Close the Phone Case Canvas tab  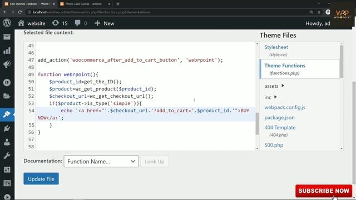(x=109, y=4)
